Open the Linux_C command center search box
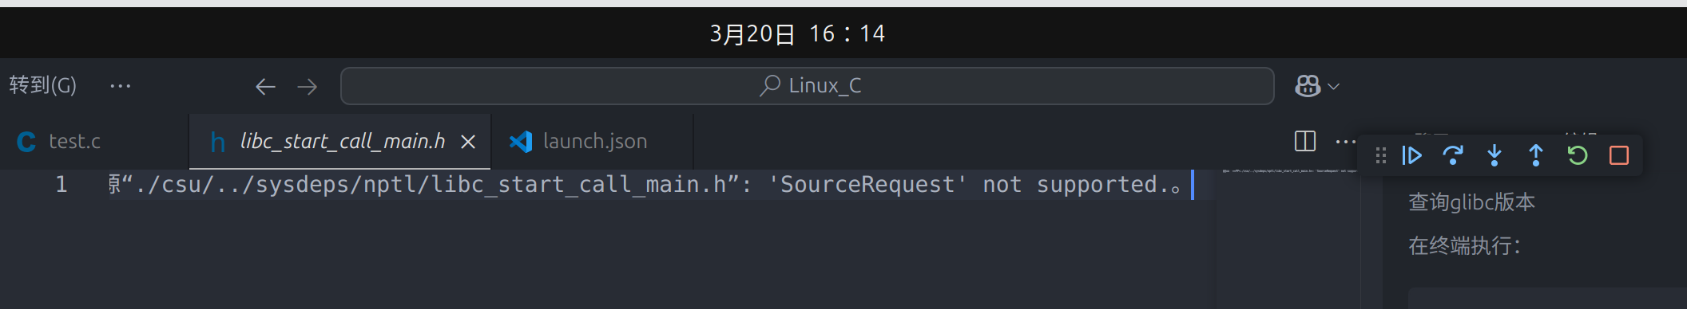 (x=808, y=86)
